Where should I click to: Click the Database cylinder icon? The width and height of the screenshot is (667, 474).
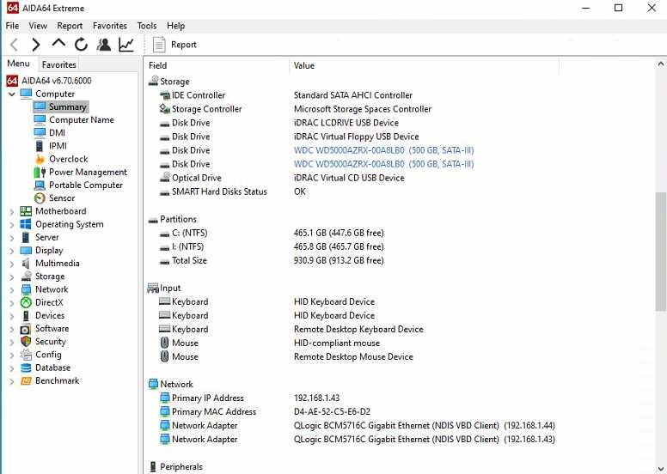26,368
